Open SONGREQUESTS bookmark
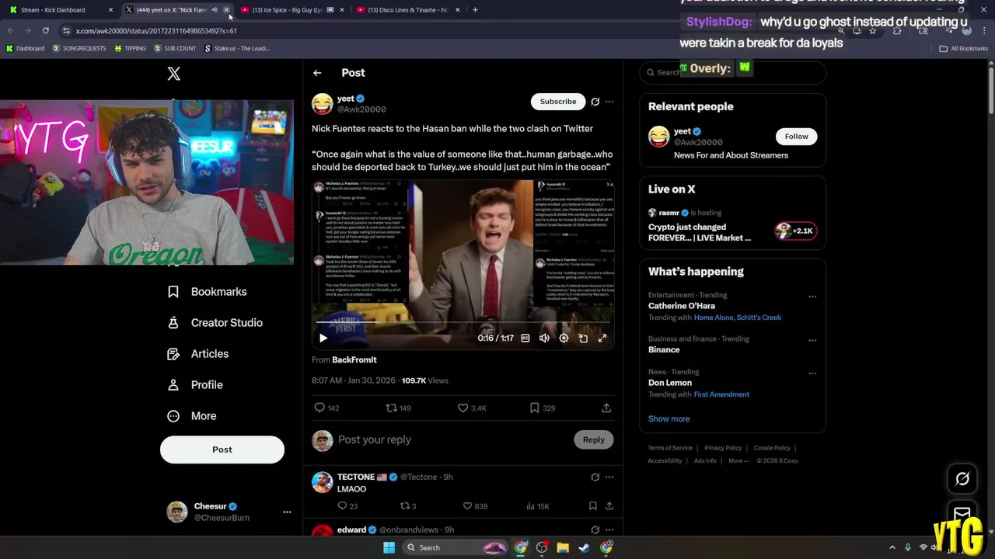The width and height of the screenshot is (995, 559). [79, 48]
